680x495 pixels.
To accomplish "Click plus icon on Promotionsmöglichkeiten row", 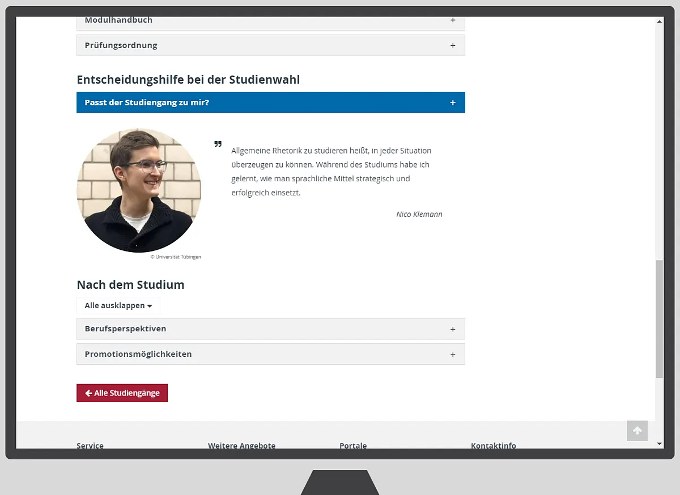I will click(x=453, y=355).
